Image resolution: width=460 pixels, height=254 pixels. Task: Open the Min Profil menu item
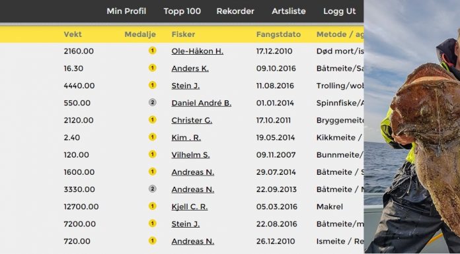pos(126,11)
